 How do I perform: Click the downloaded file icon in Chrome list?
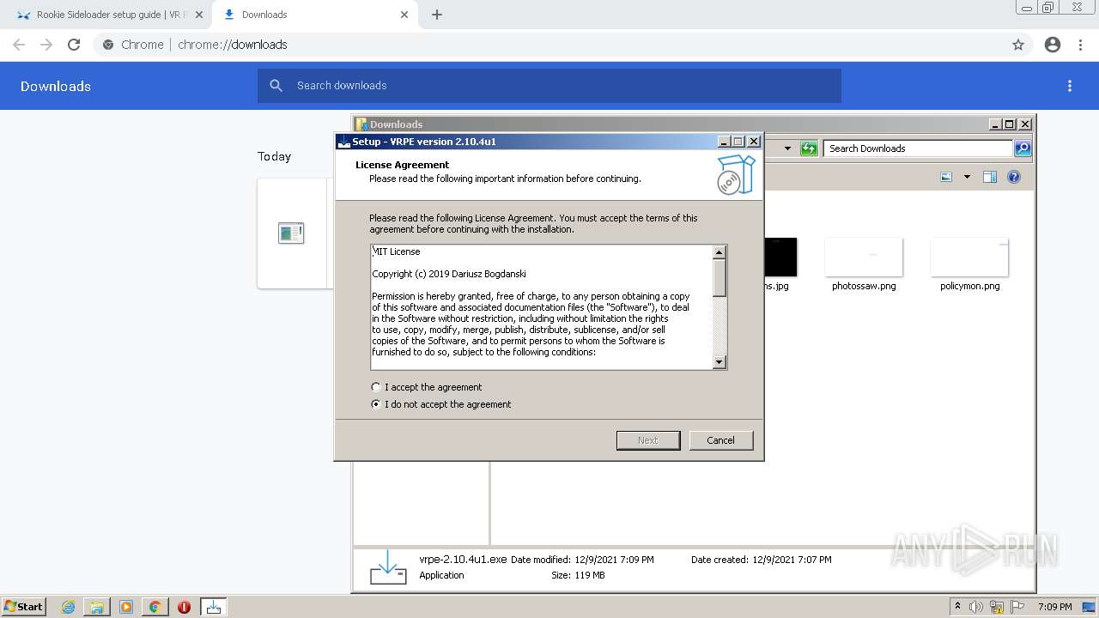click(x=291, y=233)
